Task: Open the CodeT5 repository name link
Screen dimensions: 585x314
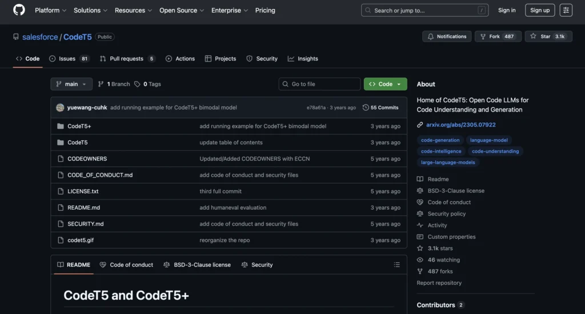Action: [x=77, y=37]
